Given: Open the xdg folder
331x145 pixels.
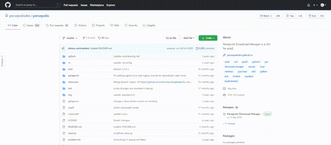Looking at the screenshot, I should tap(70, 95).
